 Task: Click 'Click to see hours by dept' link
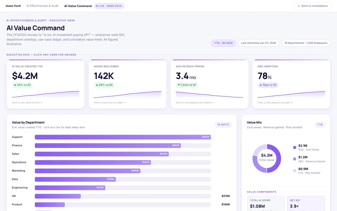(110, 103)
